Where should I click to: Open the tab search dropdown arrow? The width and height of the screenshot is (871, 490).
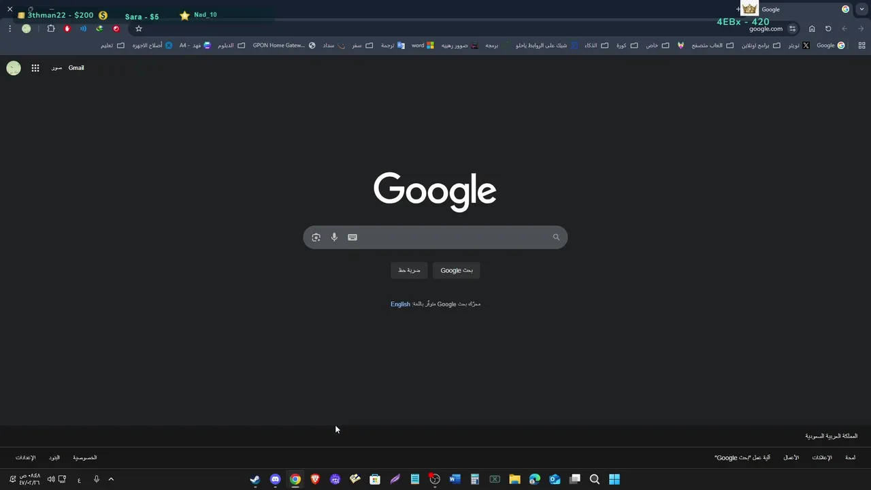coord(862,10)
